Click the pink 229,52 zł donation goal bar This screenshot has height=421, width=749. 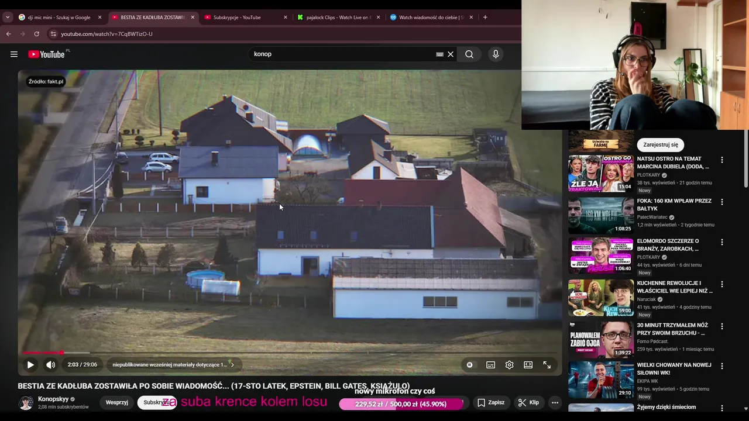pyautogui.click(x=401, y=404)
